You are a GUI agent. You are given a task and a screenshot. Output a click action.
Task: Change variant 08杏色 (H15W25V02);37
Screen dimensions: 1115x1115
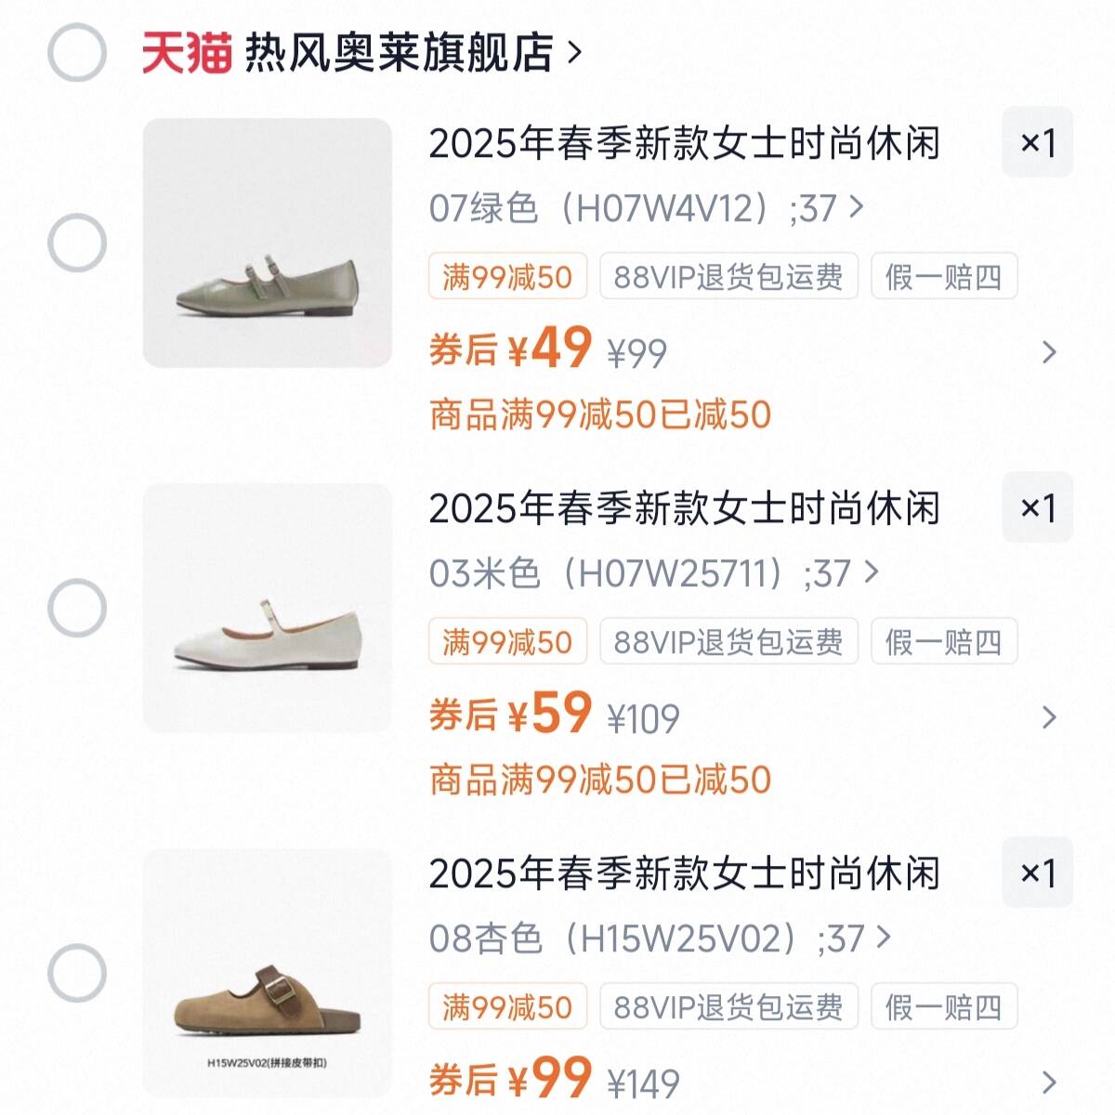tap(660, 938)
